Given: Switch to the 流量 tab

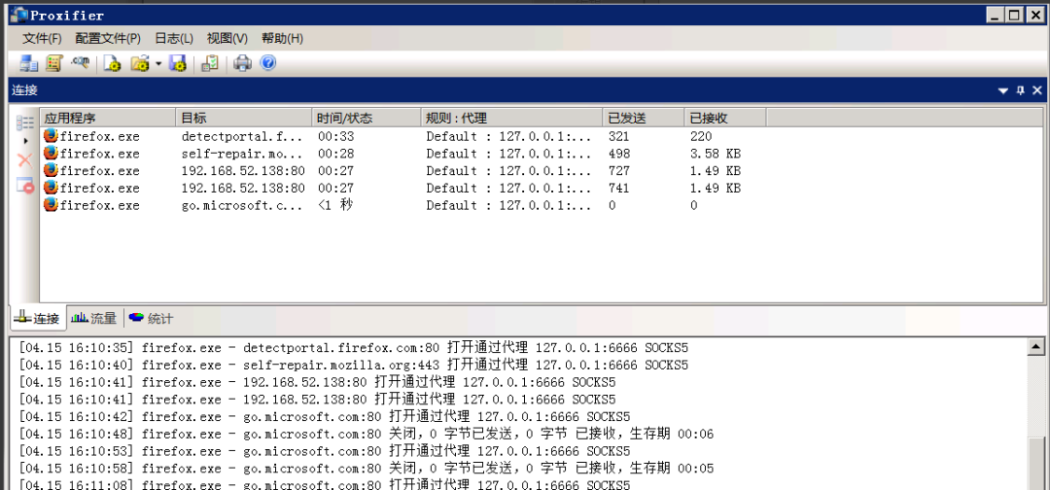Looking at the screenshot, I should 94,319.
